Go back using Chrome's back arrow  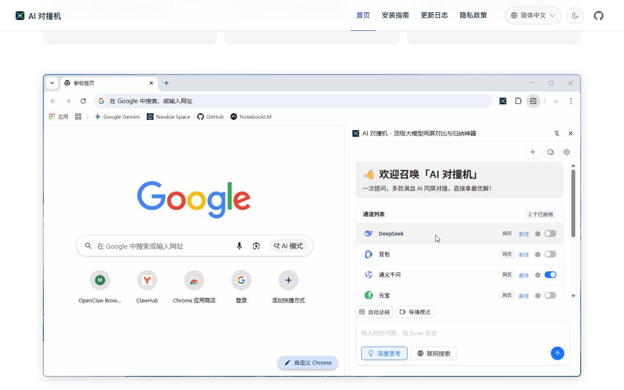pos(53,101)
